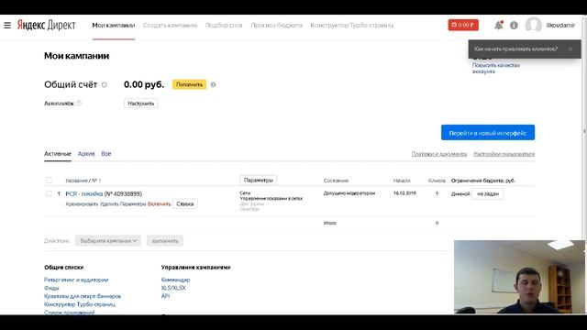587x330 pixels.
Task: Click the red Включить link
Action: (x=159, y=203)
